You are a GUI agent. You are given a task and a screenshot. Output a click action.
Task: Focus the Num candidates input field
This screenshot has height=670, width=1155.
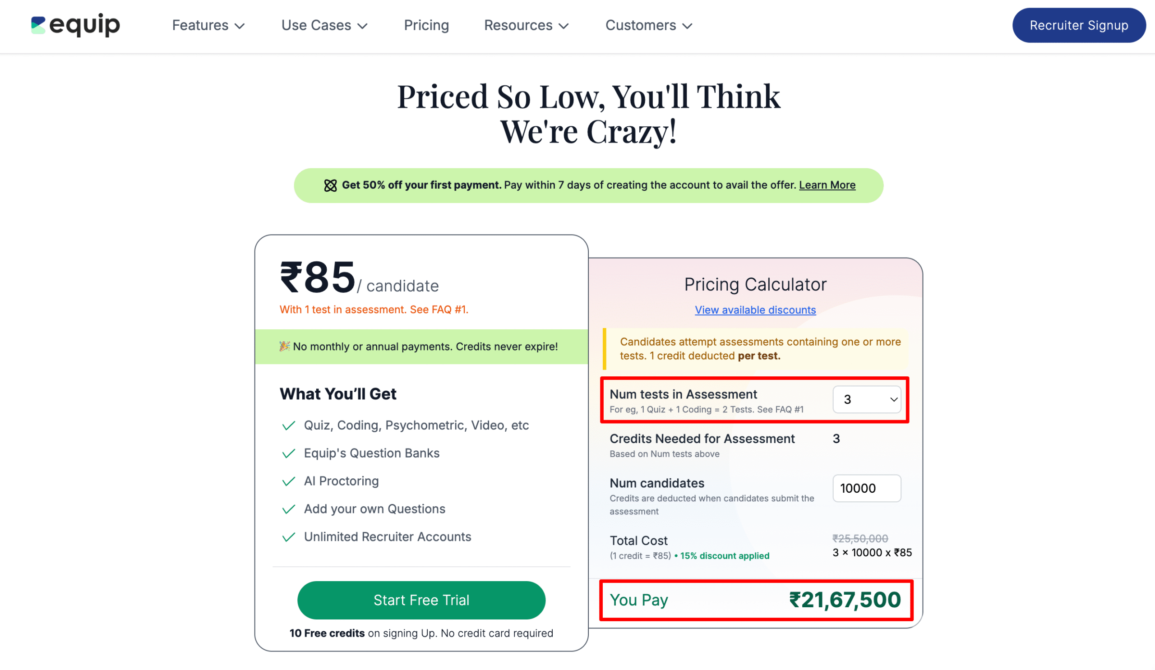point(866,488)
